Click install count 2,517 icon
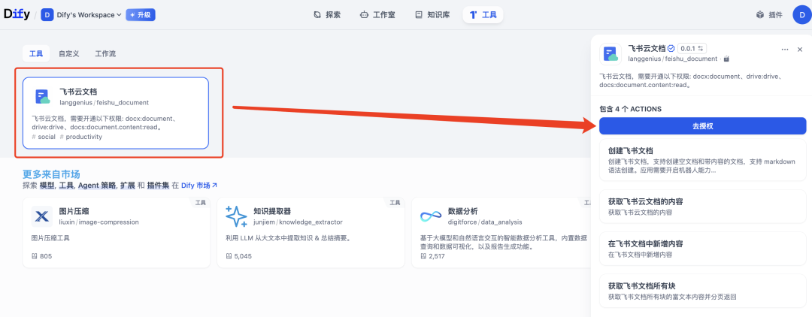The height and width of the screenshot is (317, 812). (x=423, y=256)
